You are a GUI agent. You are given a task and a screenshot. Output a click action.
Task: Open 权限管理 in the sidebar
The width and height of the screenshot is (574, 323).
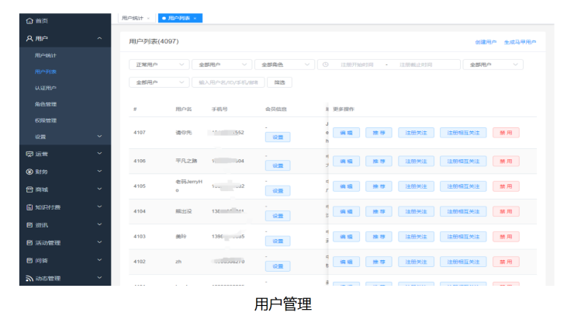point(46,120)
